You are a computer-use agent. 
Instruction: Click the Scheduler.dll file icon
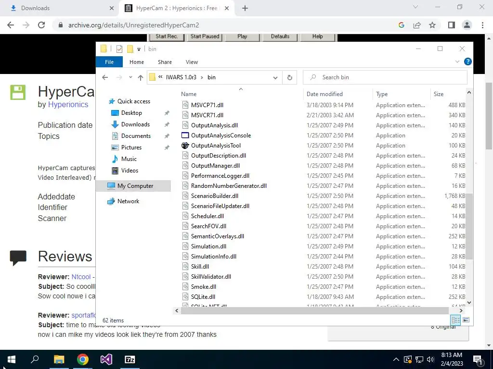[185, 216]
